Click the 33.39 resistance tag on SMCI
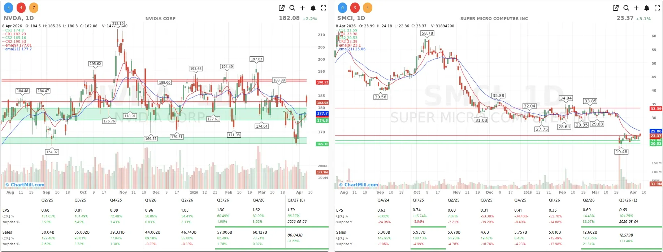The image size is (663, 252). tap(656, 109)
